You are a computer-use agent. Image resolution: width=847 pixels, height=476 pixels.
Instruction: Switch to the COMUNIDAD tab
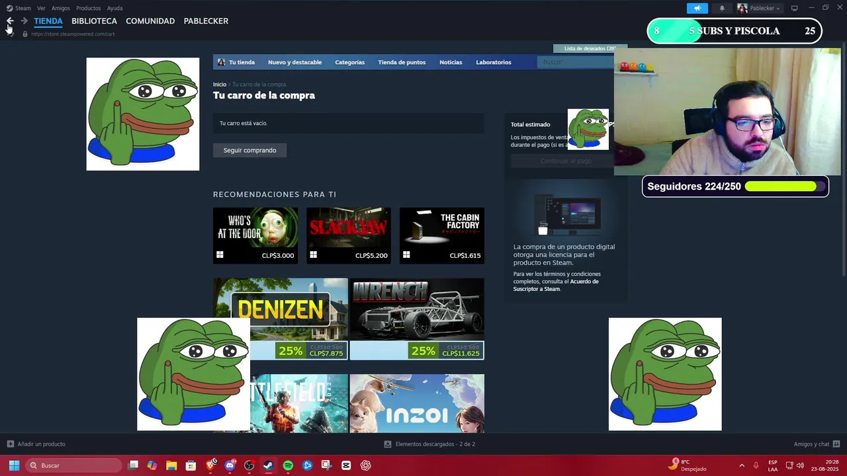[150, 21]
